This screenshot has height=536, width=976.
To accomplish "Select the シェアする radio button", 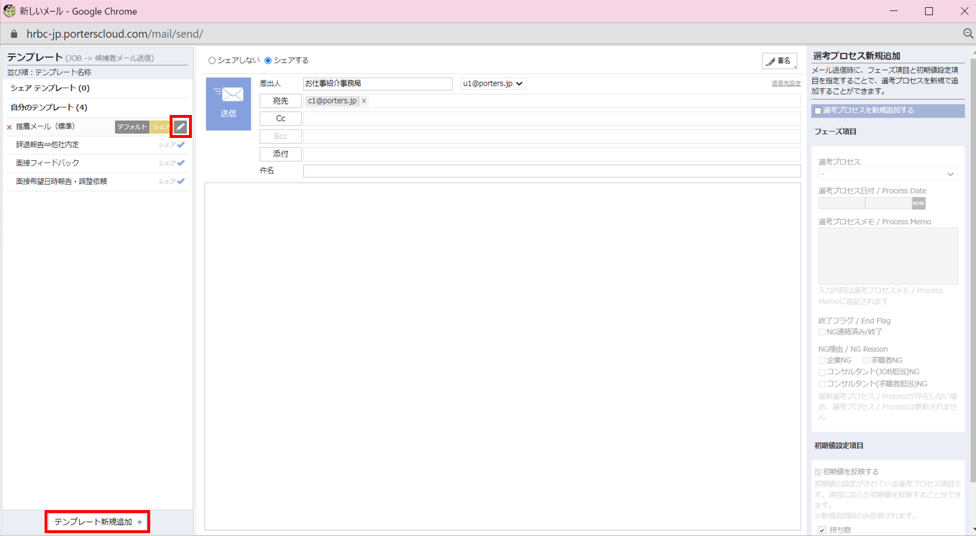I will point(268,61).
